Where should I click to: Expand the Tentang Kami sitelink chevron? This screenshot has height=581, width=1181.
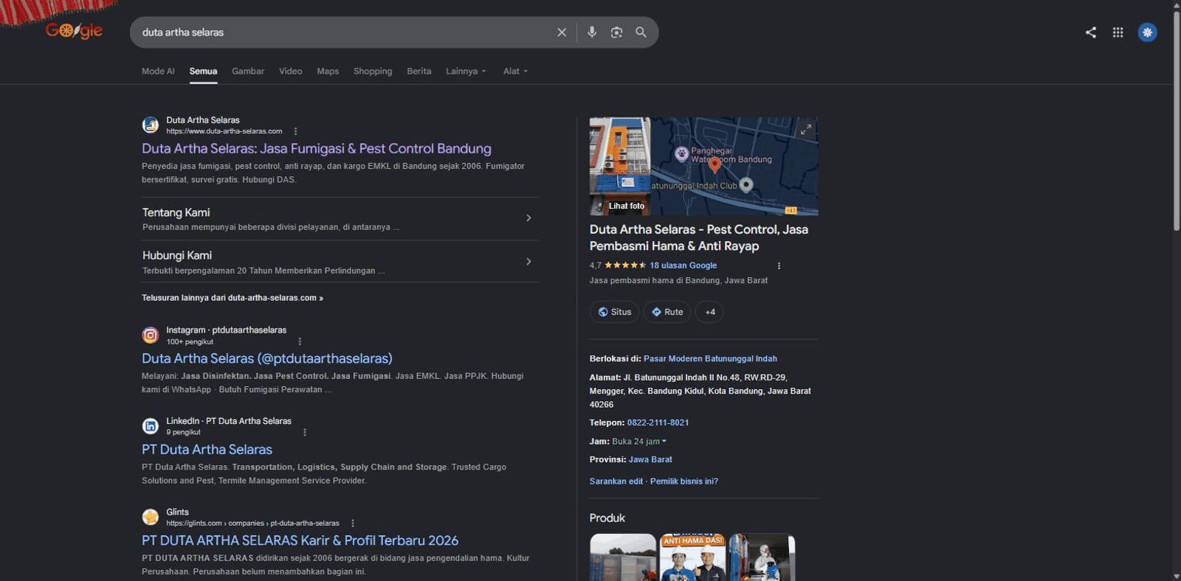coord(528,218)
